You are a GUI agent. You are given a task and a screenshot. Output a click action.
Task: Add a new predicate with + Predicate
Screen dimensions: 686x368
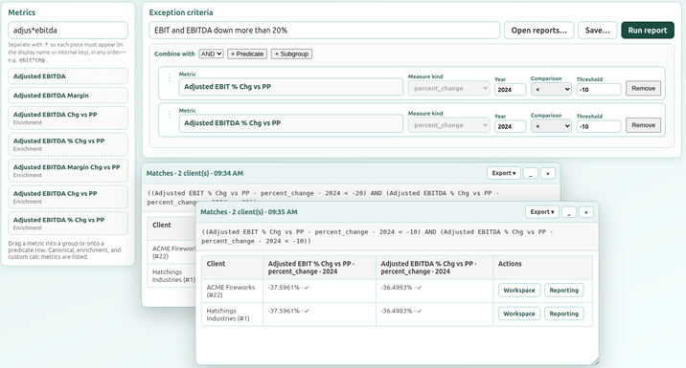coord(247,54)
